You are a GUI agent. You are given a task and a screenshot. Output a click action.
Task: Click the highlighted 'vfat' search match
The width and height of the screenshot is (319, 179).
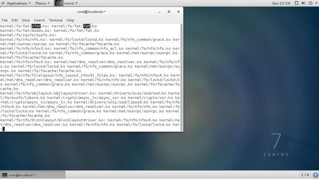click(36, 26)
